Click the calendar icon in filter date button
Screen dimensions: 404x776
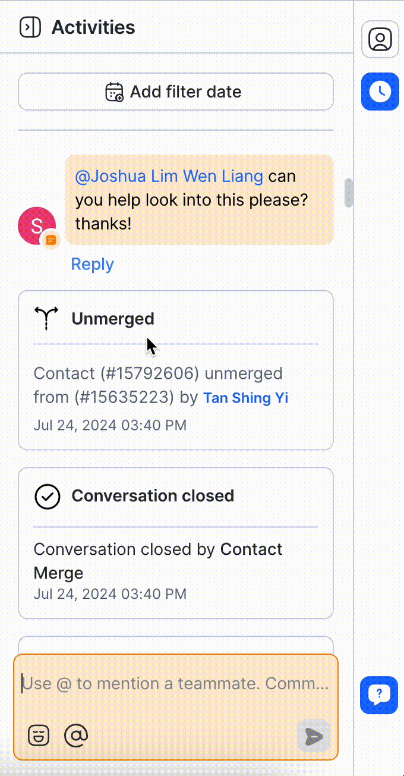pyautogui.click(x=114, y=92)
